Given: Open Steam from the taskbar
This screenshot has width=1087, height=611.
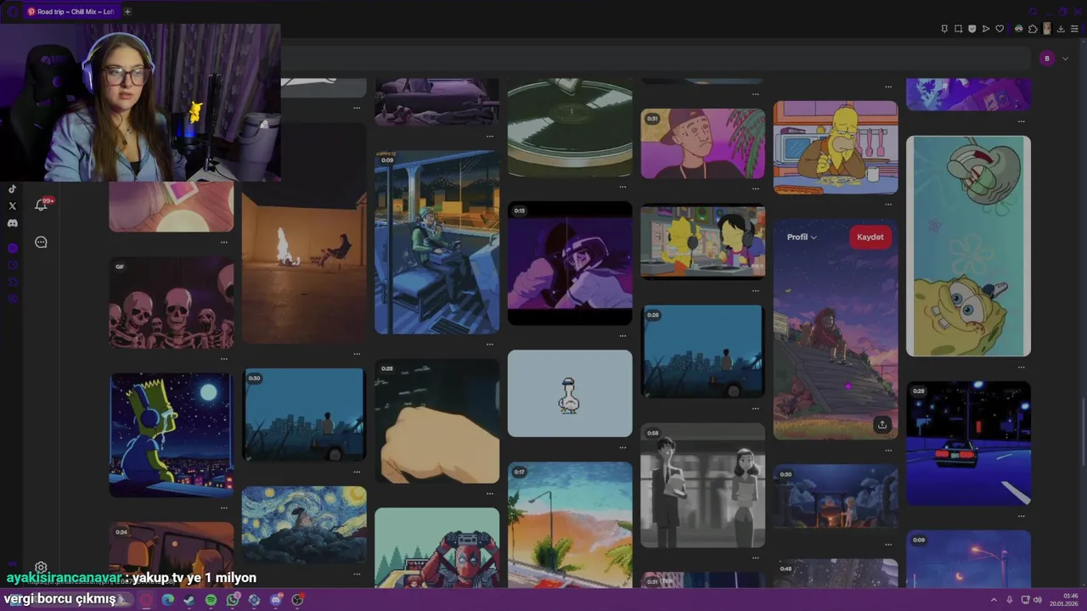Looking at the screenshot, I should 189,600.
